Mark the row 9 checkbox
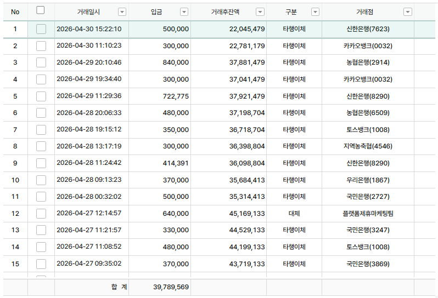 coord(41,163)
